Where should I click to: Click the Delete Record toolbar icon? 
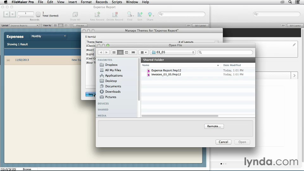click(x=115, y=14)
